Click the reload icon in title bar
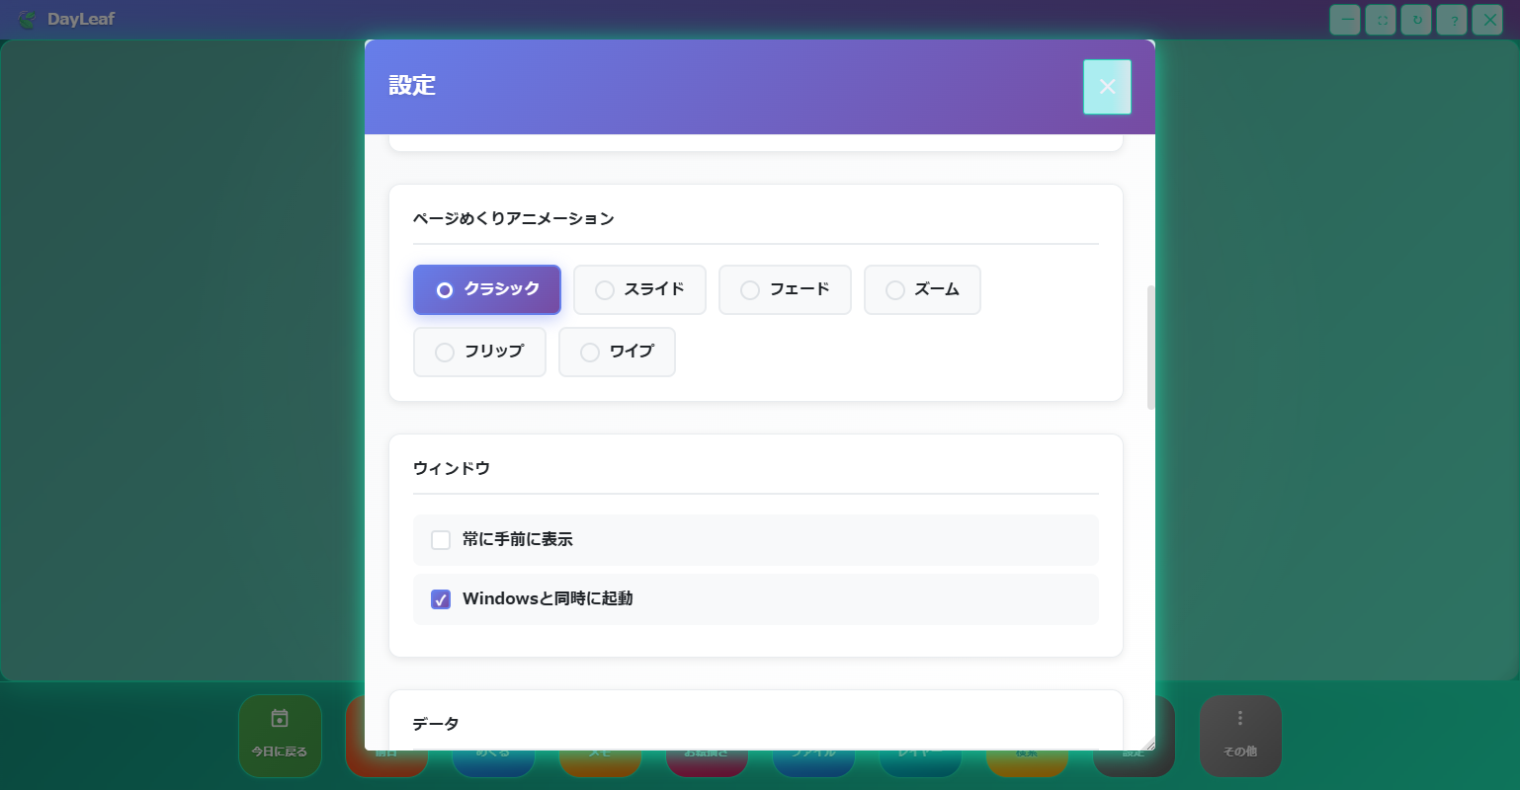Viewport: 1520px width, 790px height. (x=1416, y=20)
